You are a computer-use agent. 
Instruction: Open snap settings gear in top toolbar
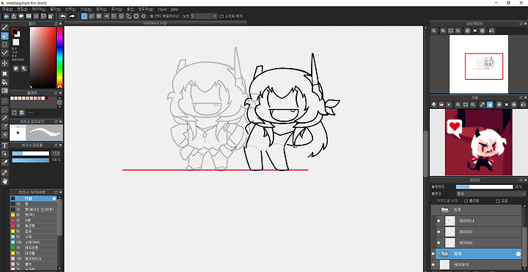click(x=144, y=16)
